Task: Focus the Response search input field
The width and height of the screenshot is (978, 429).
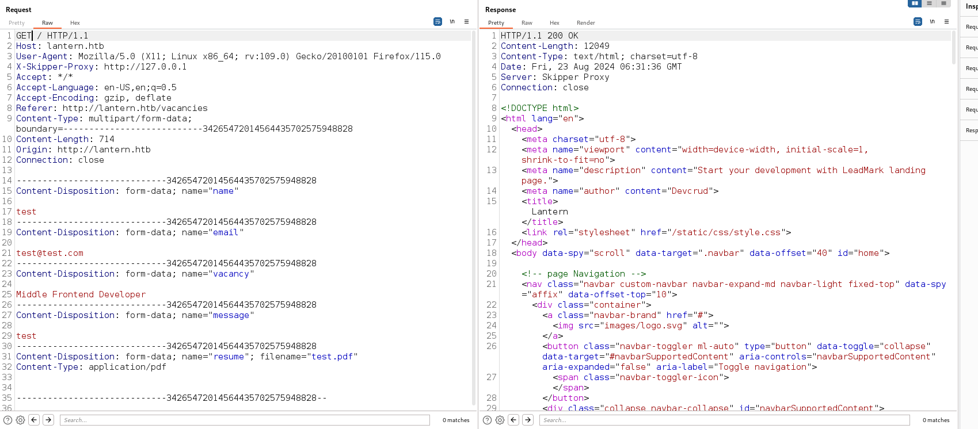Action: click(x=724, y=420)
